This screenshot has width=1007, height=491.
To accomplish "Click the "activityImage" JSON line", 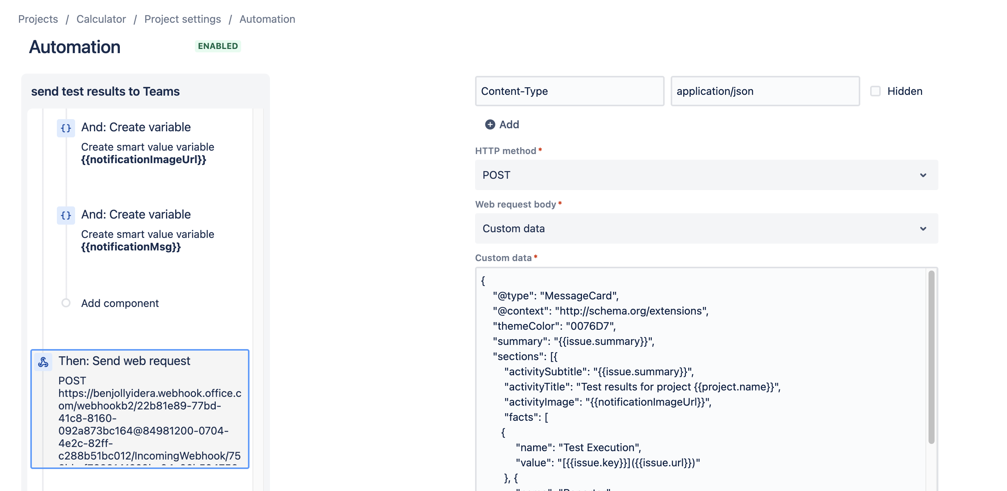I will click(x=607, y=402).
